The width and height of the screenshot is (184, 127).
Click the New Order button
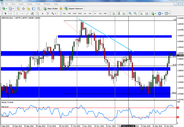[51, 9]
